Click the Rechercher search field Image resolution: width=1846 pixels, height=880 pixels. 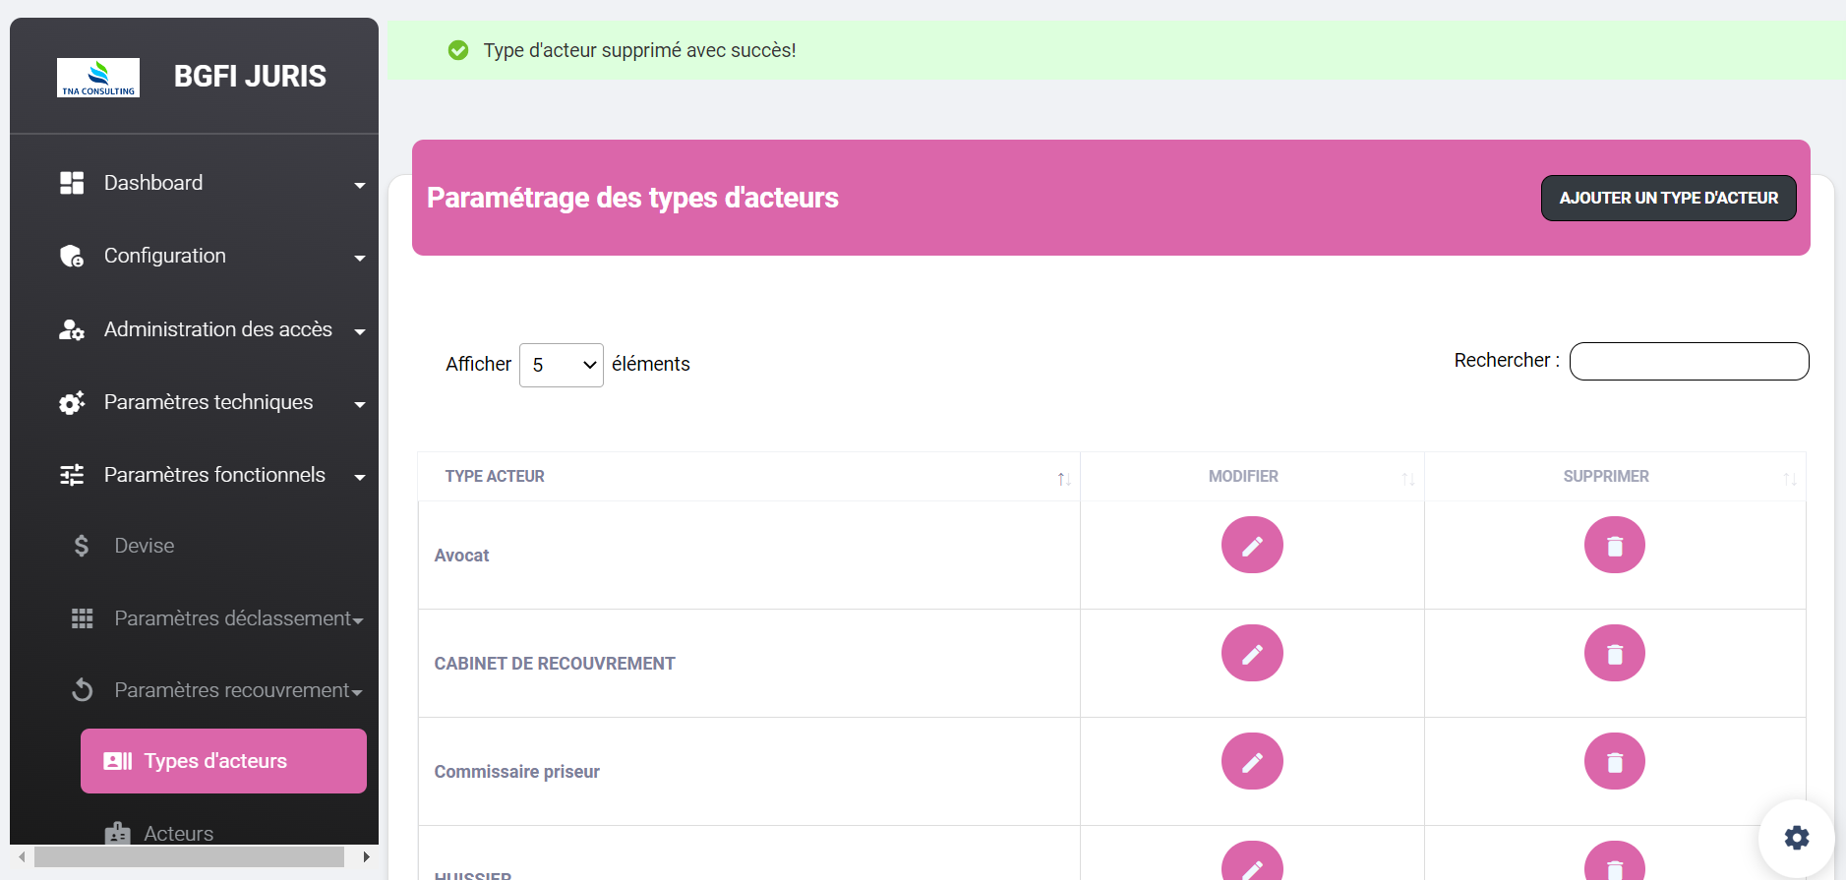pyautogui.click(x=1689, y=361)
